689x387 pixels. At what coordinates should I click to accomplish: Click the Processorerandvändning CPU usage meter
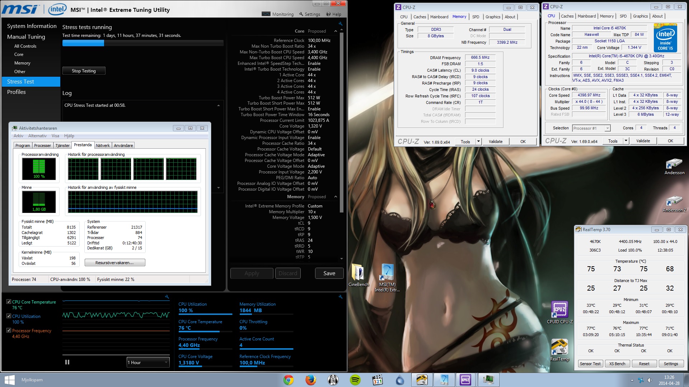(39, 169)
